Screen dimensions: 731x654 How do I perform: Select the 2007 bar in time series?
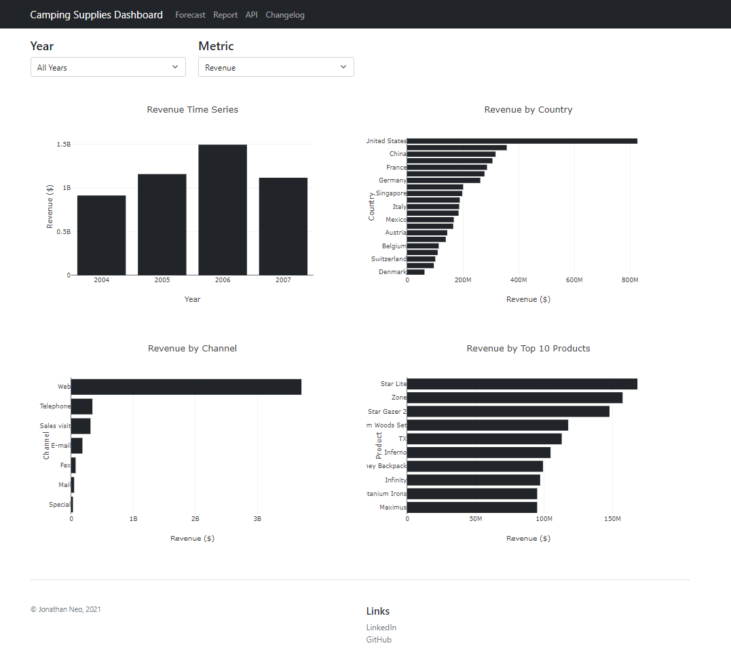pyautogui.click(x=284, y=227)
